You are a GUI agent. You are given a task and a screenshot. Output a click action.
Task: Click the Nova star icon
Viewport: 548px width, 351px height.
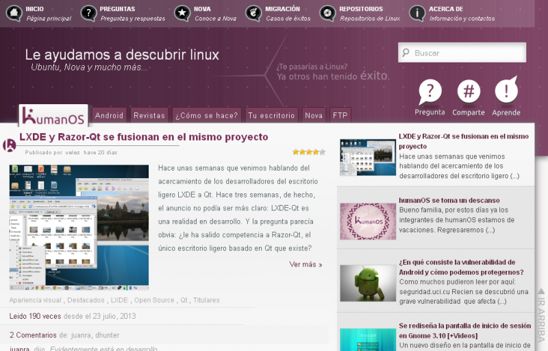click(x=182, y=13)
